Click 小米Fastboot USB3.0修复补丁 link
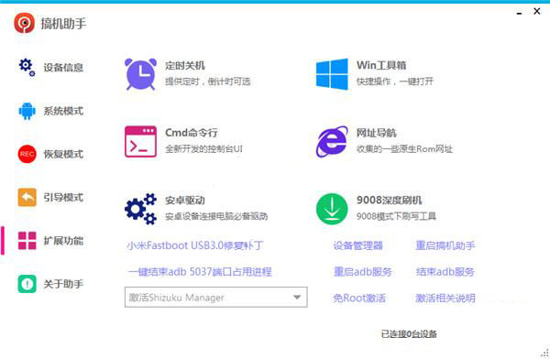 click(195, 245)
